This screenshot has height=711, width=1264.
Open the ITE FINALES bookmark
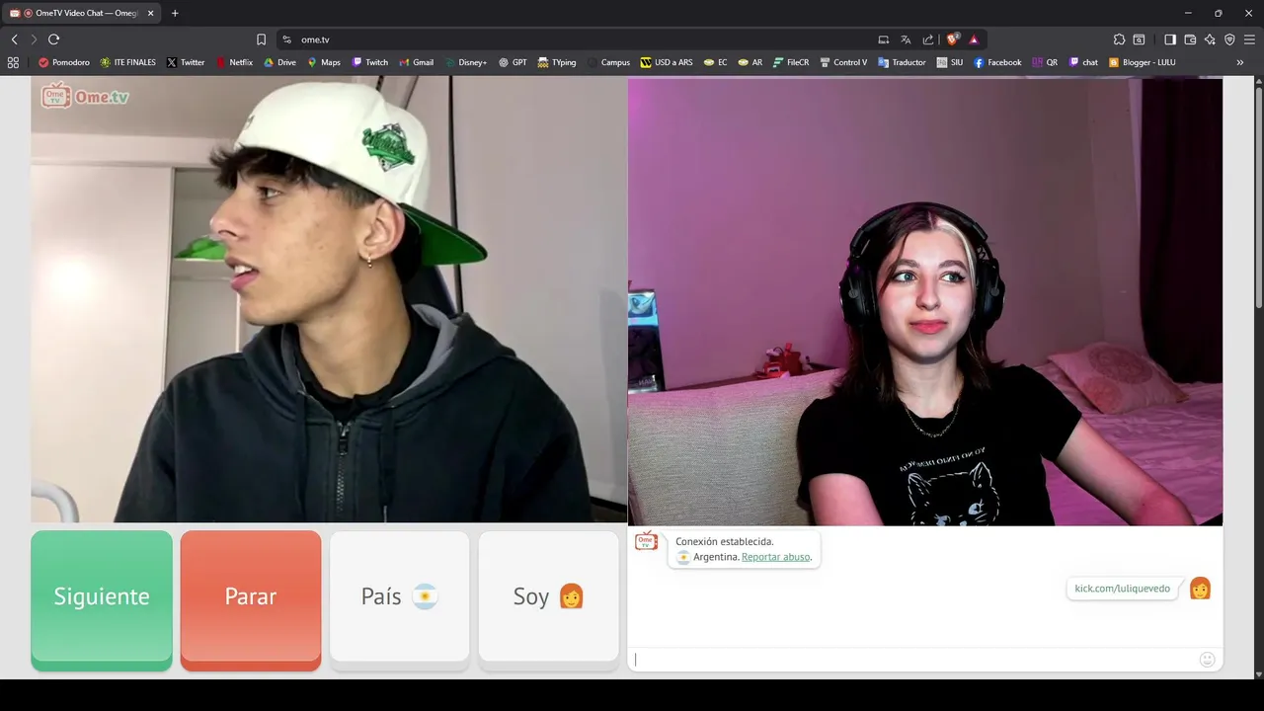coord(128,62)
